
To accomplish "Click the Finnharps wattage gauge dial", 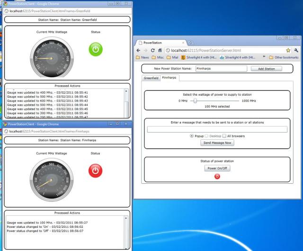I will click(x=52, y=179).
